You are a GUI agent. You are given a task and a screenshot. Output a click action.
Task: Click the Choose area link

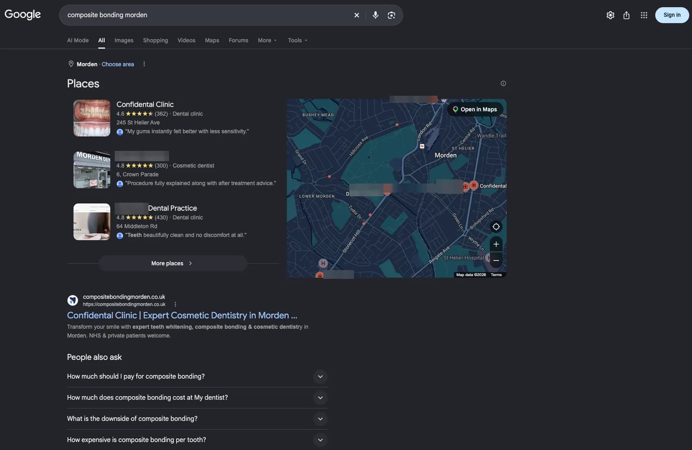tap(118, 64)
